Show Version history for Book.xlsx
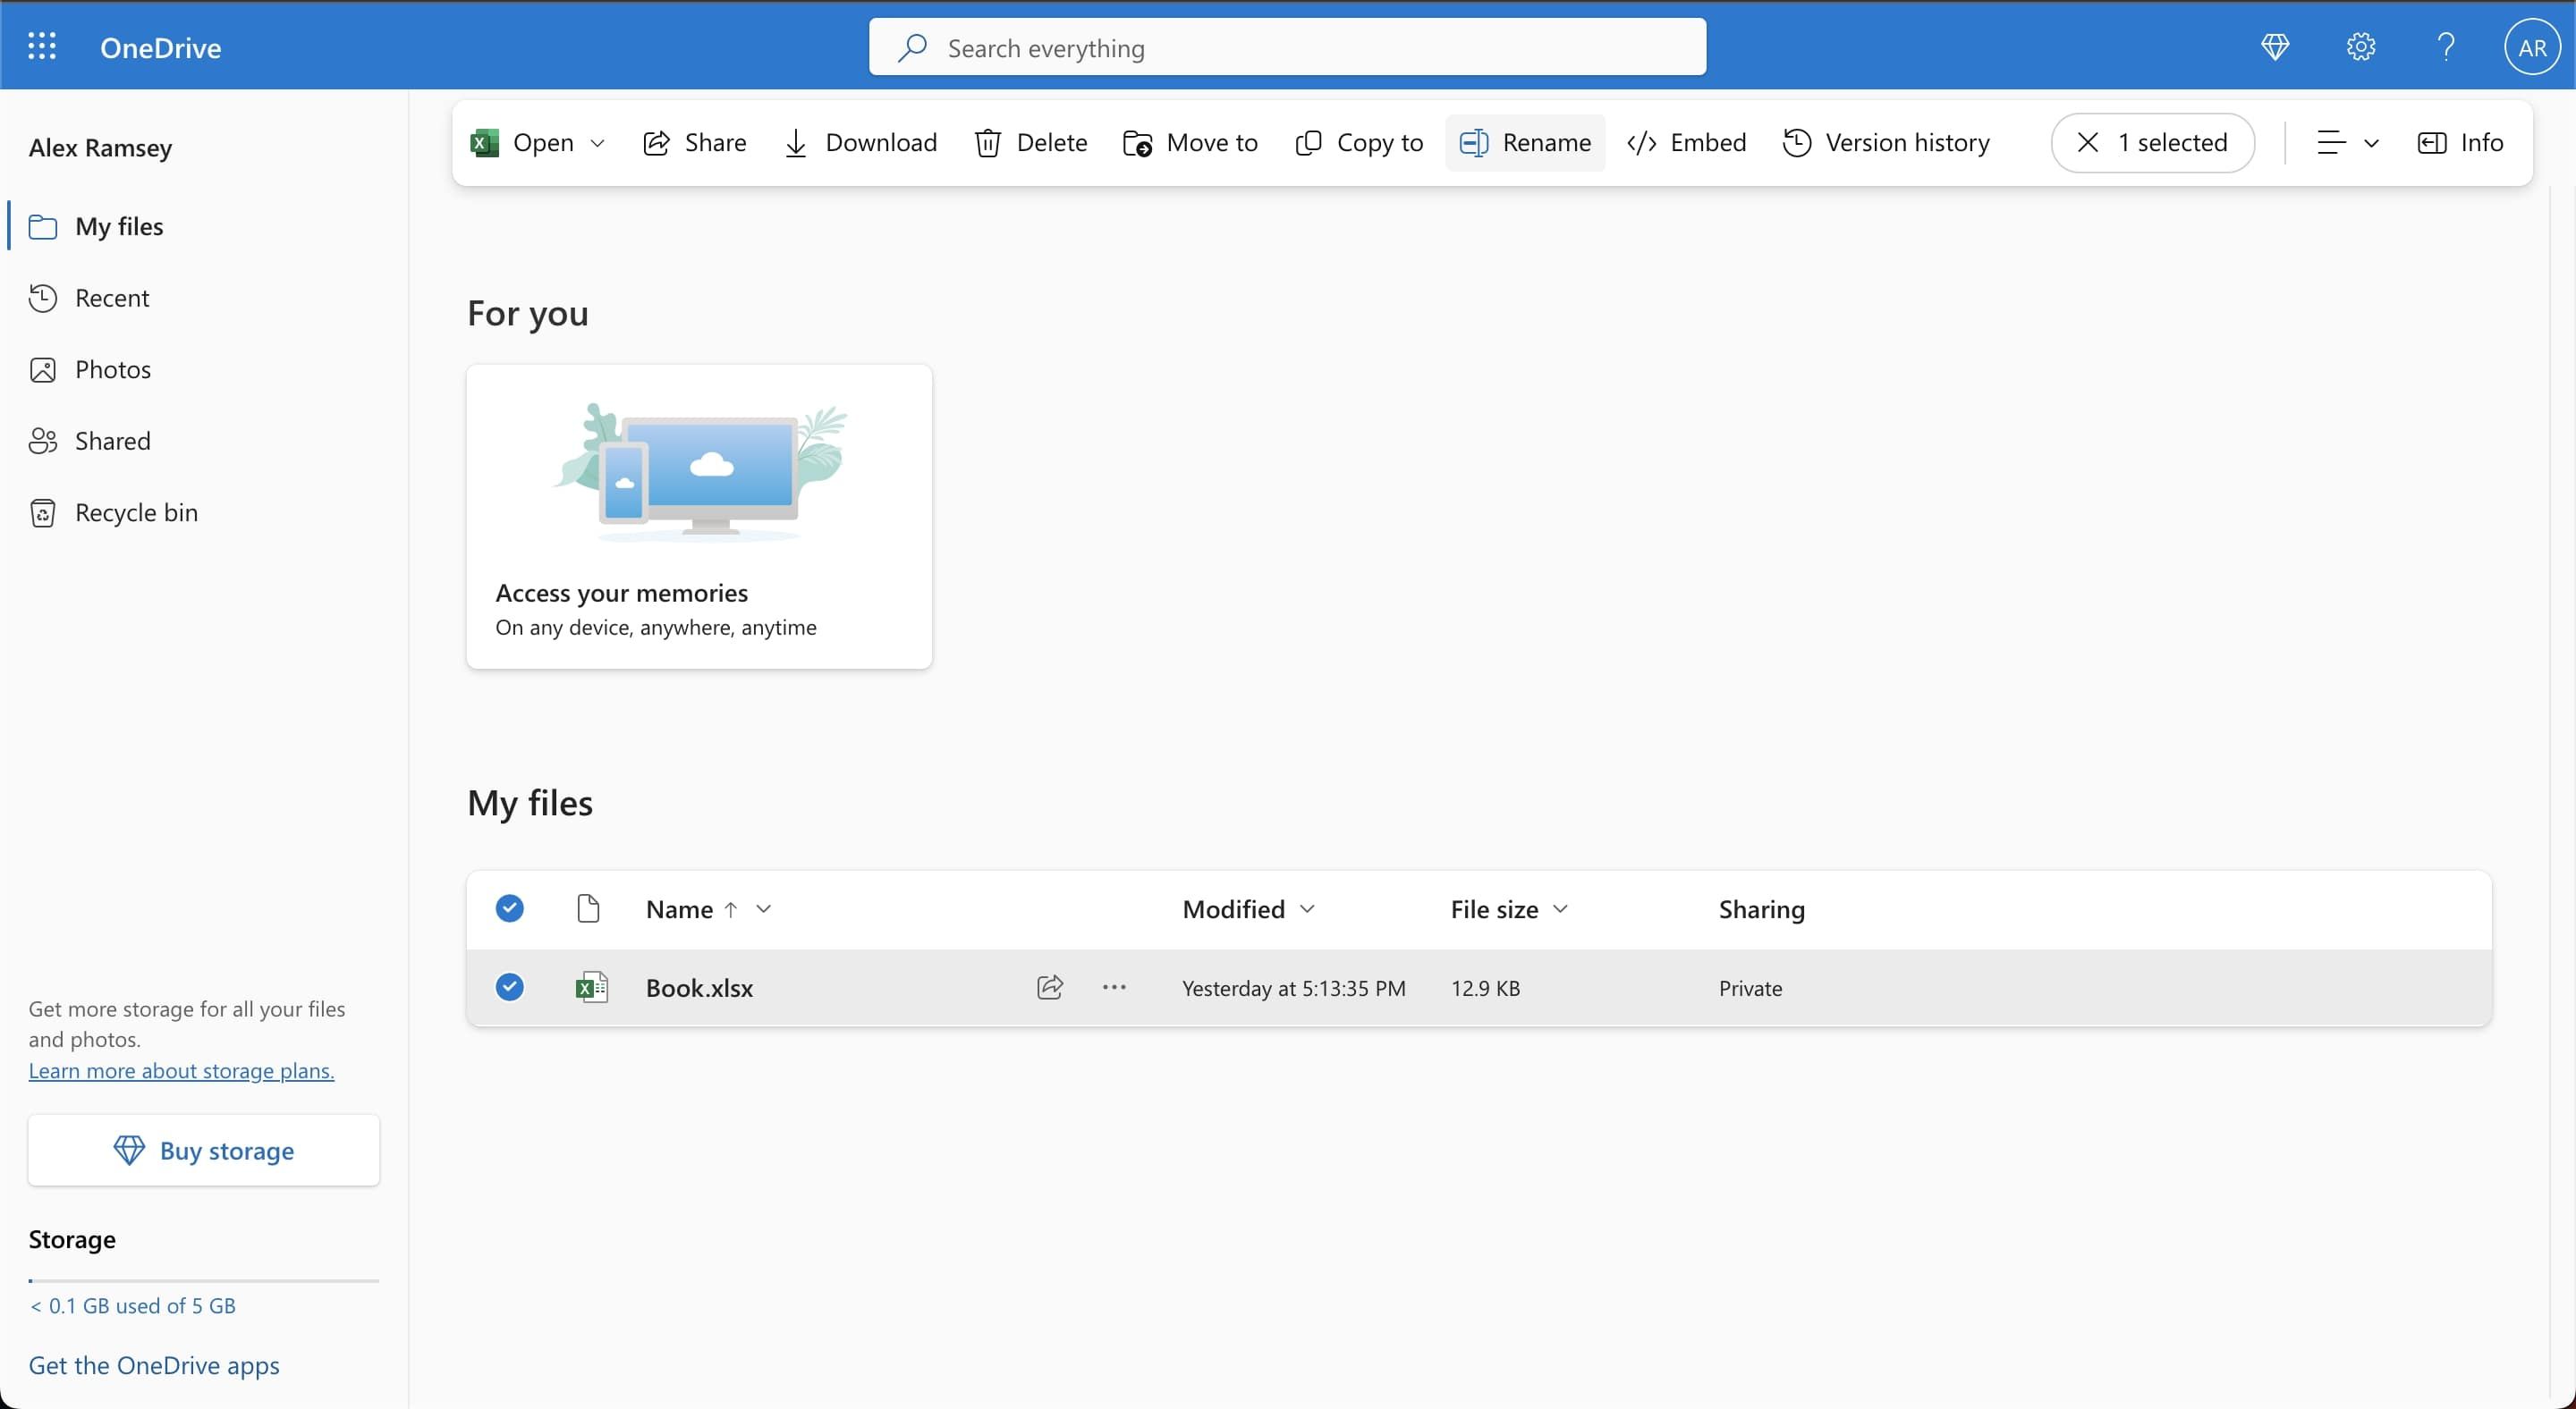This screenshot has height=1409, width=2576. [1886, 142]
